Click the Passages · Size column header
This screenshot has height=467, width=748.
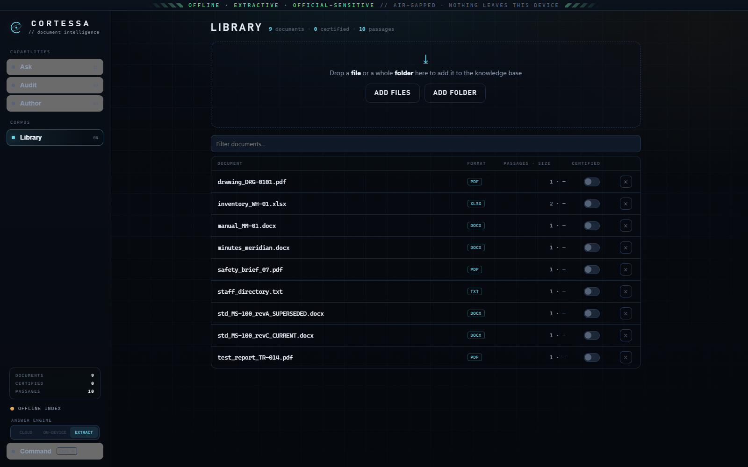click(527, 163)
